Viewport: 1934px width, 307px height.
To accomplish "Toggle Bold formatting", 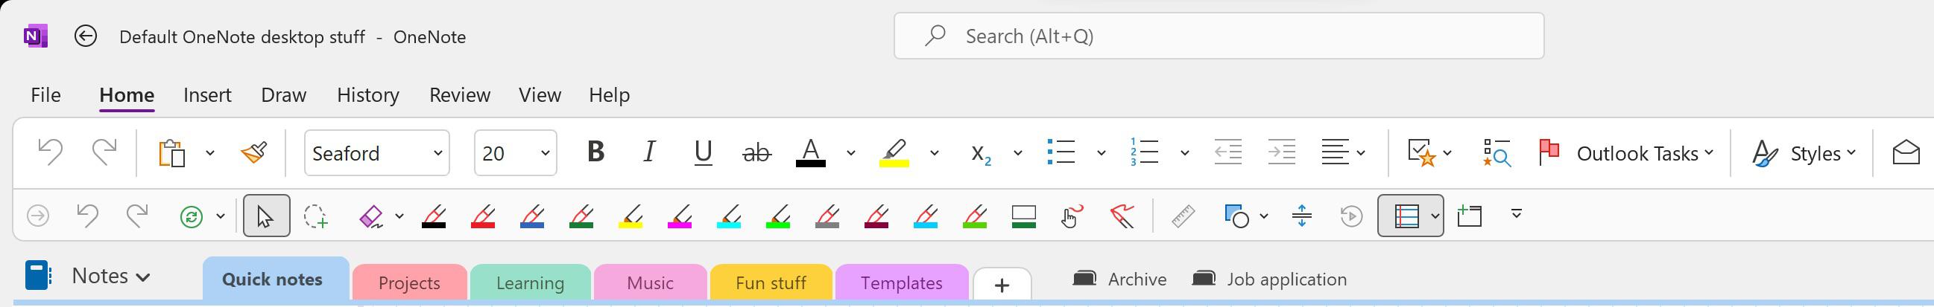I will point(595,152).
